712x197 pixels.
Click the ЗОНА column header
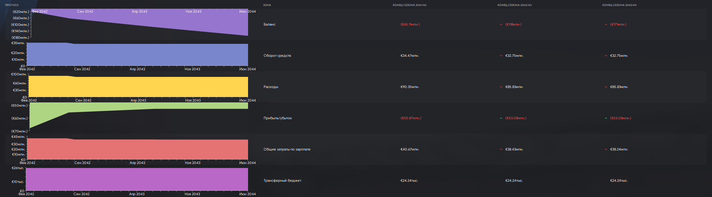(267, 5)
